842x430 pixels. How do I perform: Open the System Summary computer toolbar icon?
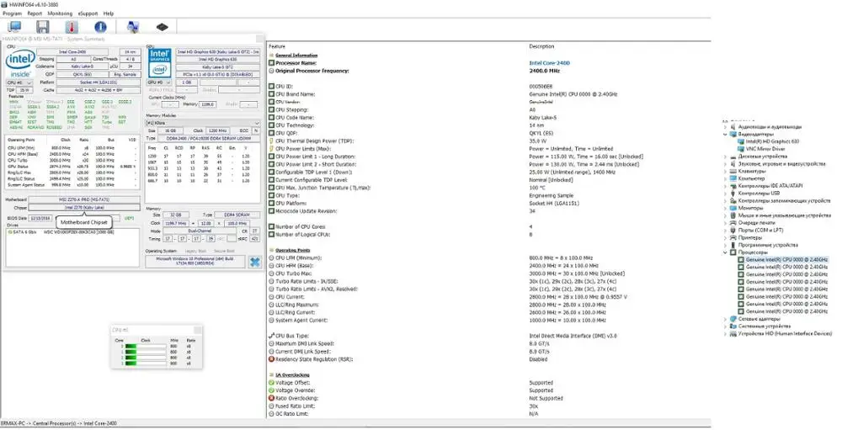click(14, 27)
